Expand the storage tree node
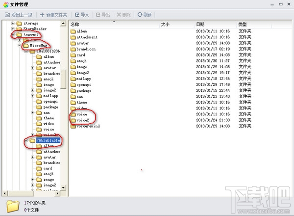The image size is (294, 216). click(13, 23)
